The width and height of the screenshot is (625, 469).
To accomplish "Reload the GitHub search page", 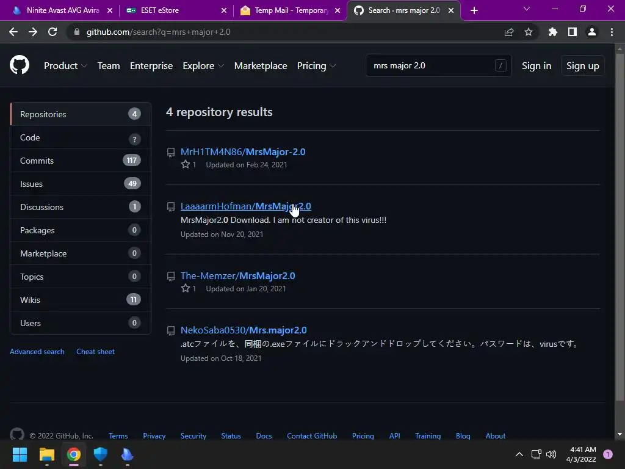I will (52, 32).
